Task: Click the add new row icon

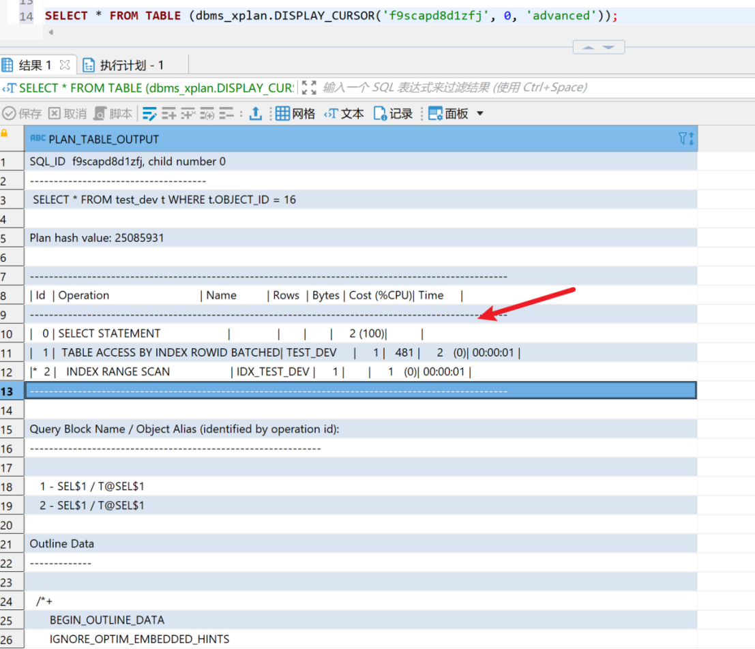Action: pos(168,114)
